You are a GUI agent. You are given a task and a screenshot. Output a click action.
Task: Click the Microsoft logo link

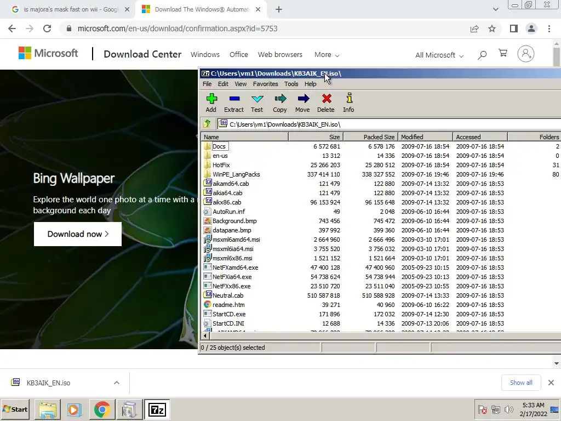click(48, 53)
